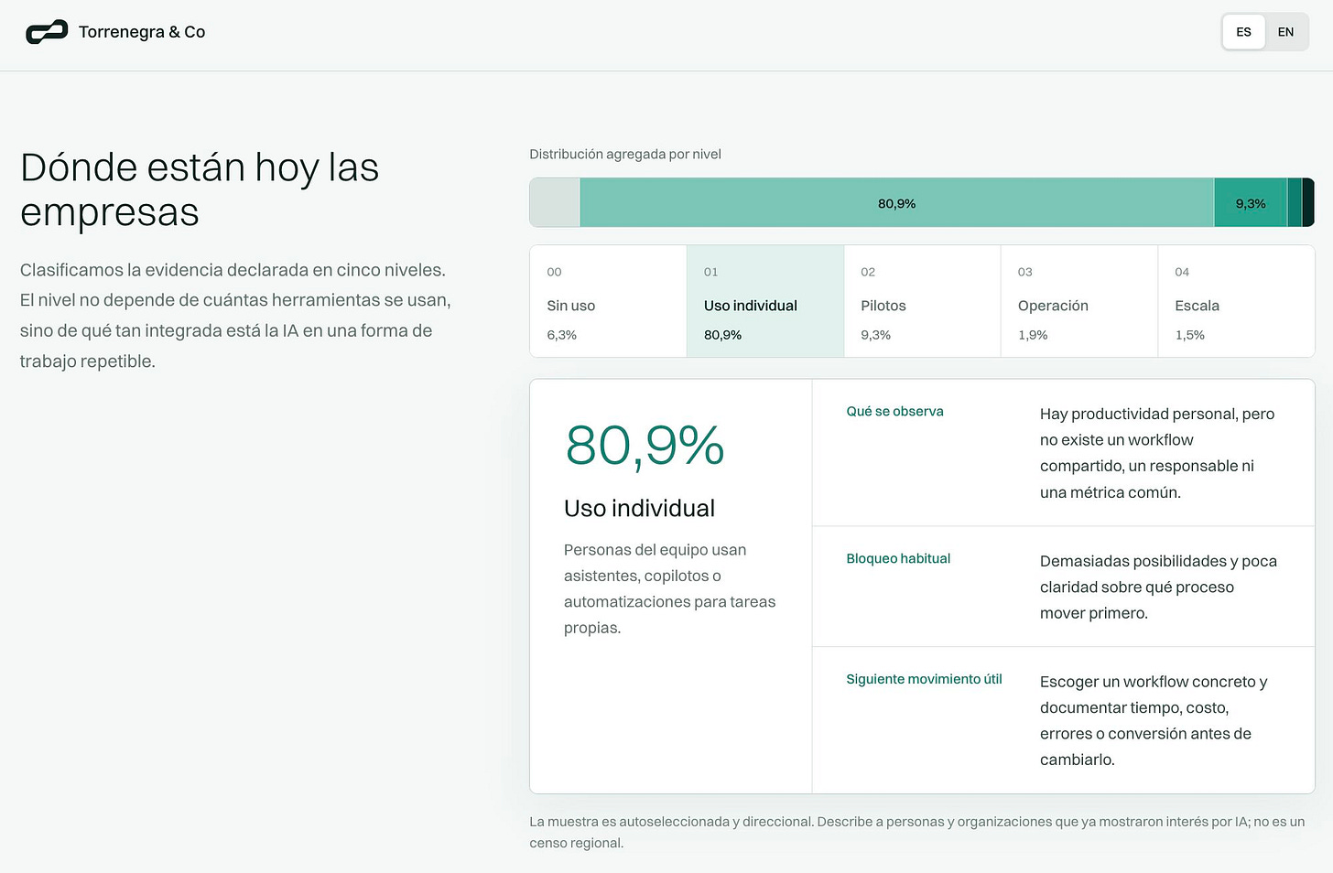Select the Sin uso level tab
The height and width of the screenshot is (873, 1333).
click(609, 301)
